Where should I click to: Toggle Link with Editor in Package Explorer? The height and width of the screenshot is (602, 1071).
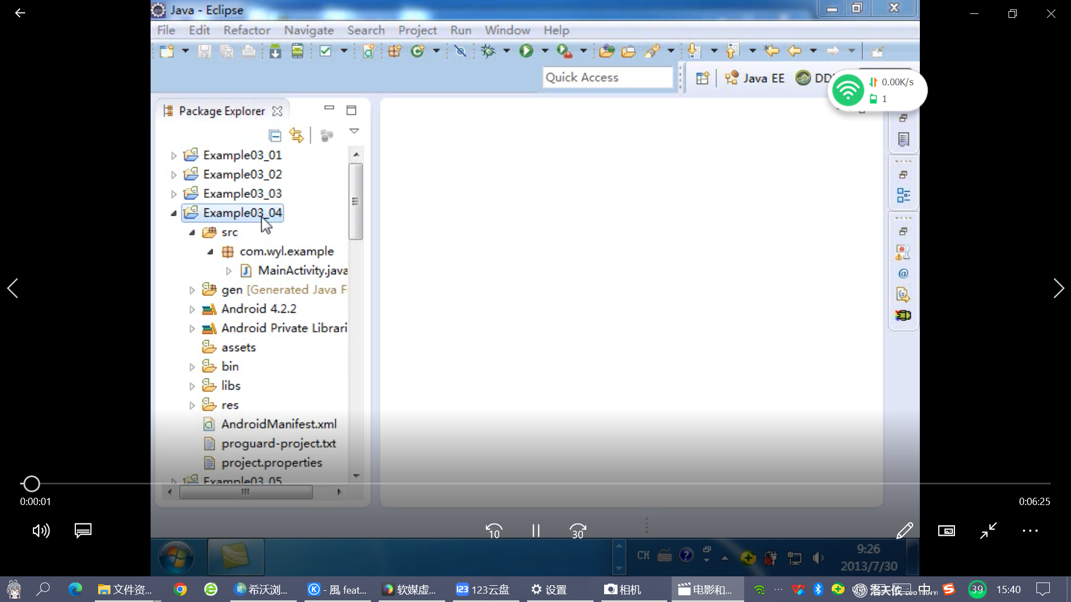296,135
